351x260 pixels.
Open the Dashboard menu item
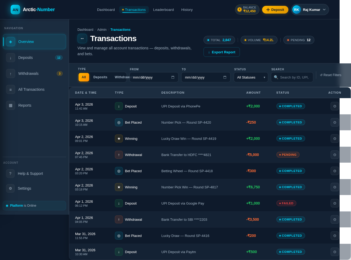106,10
